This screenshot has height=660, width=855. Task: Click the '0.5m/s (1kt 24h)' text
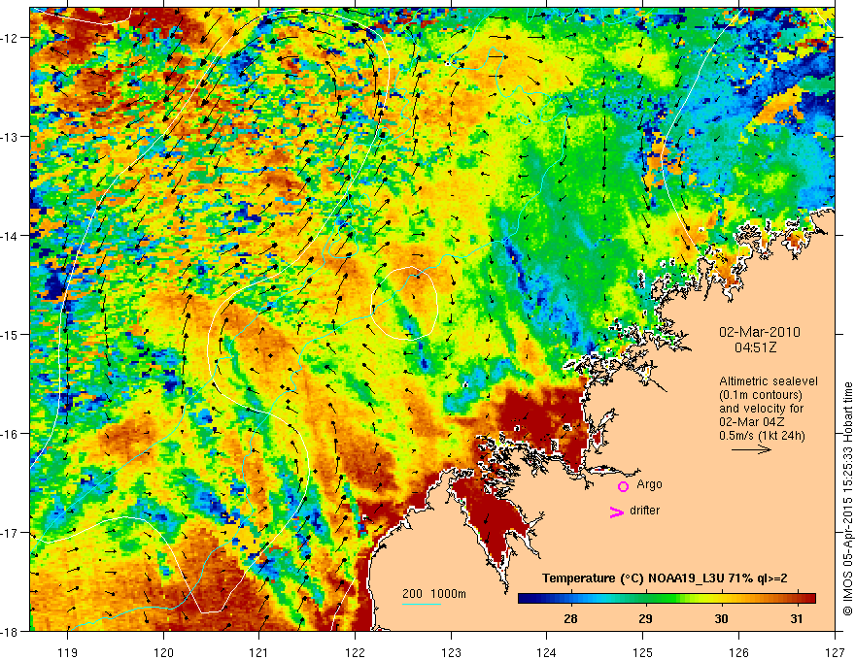pos(762,435)
